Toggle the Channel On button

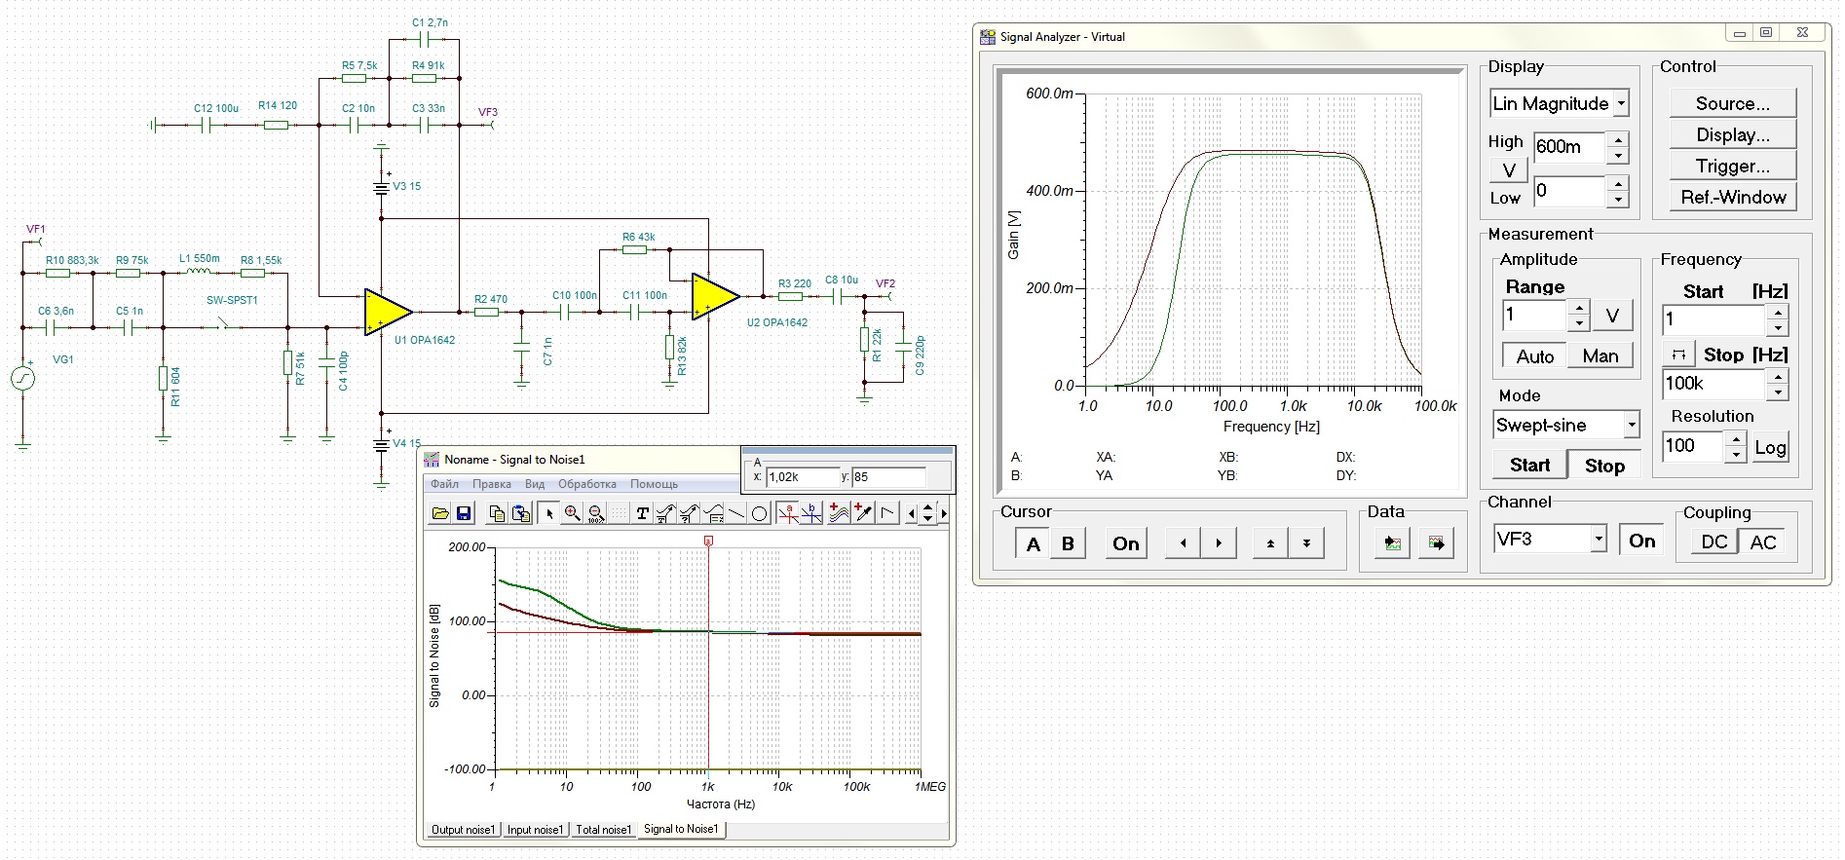click(x=1641, y=541)
